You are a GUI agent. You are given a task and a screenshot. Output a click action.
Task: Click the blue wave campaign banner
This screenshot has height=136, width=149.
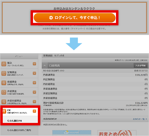pyautogui.click(x=72, y=133)
